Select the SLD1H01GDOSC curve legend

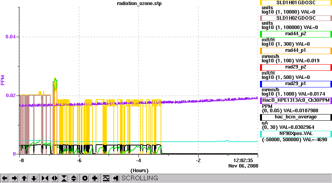pyautogui.click(x=296, y=3)
